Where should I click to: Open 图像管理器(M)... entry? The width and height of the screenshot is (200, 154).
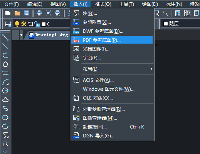pos(112,118)
